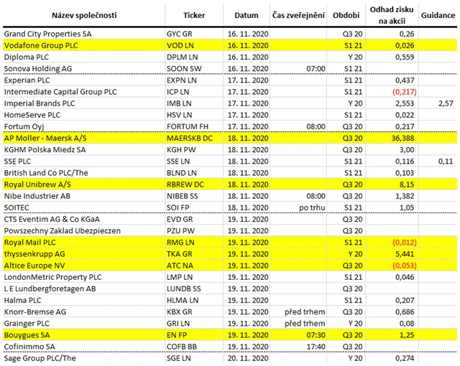Viewport: 460px width, 366px height.
Task: Click the 'Datum' column header
Action: (245, 14)
